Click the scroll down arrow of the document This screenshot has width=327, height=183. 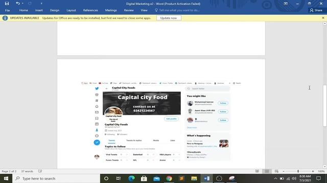click(325, 167)
